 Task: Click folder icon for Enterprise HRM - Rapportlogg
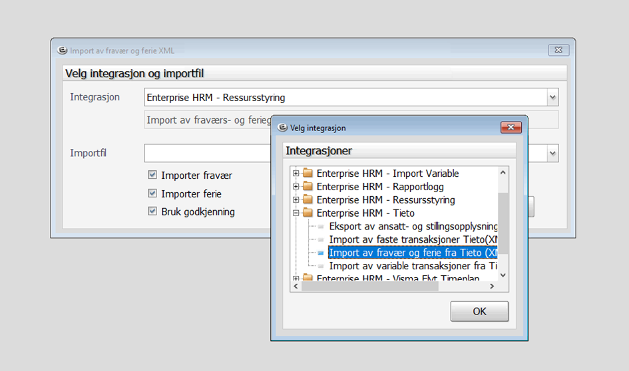(308, 186)
